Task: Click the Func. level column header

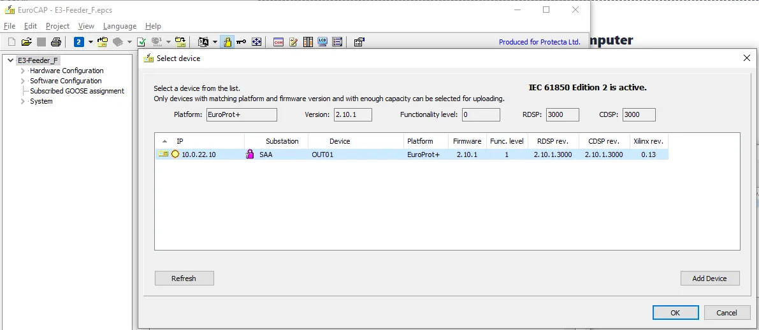Action: (507, 141)
